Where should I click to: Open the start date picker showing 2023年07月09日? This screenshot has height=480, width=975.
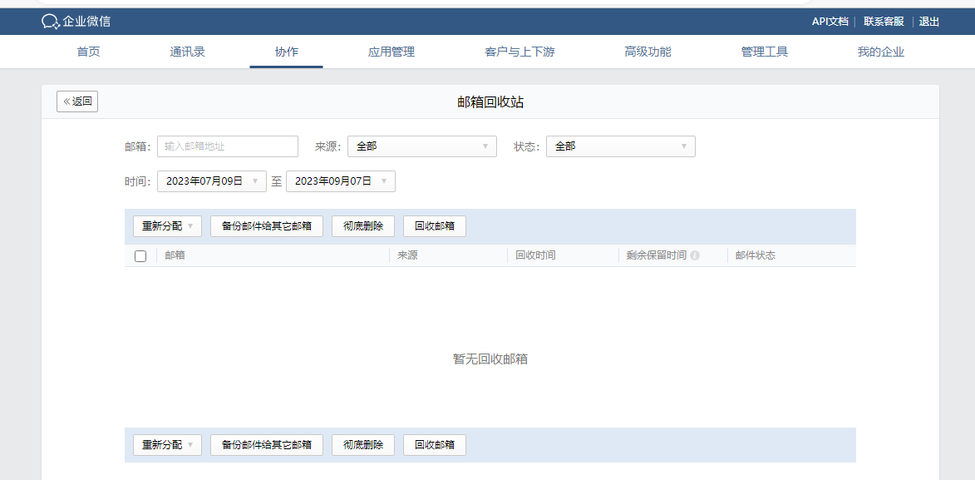[x=212, y=181]
